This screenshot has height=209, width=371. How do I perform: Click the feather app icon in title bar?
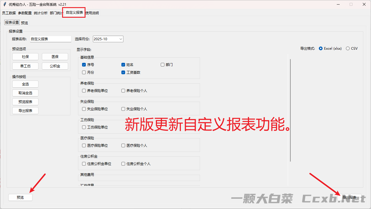click(5, 4)
